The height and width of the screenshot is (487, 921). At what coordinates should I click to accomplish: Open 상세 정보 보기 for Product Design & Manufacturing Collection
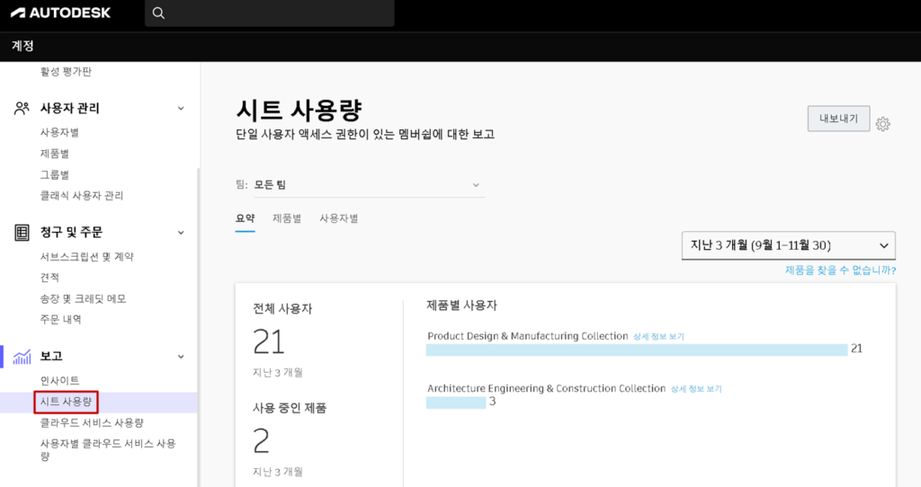tap(658, 337)
